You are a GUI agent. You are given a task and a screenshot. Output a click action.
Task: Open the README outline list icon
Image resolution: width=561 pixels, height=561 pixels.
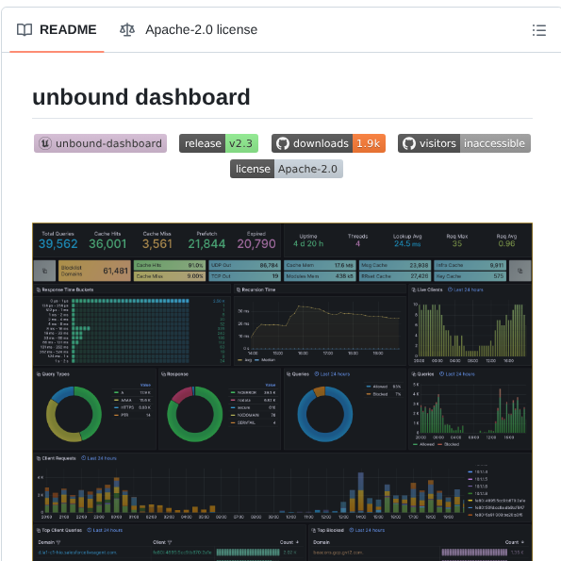coord(538,30)
